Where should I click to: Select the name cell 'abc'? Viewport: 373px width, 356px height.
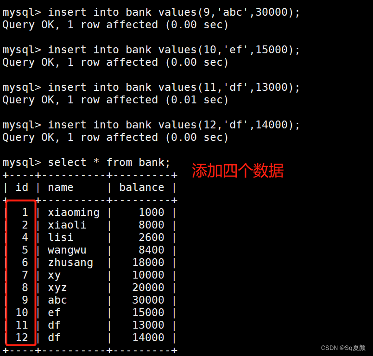(57, 300)
